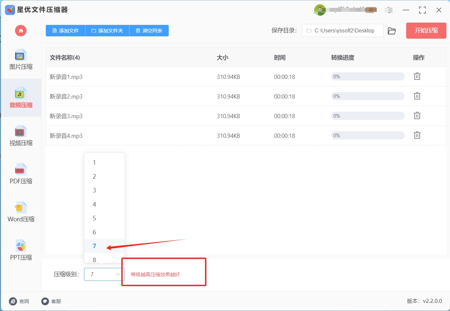Select 音频压缩 audio compression section
This screenshot has height=311, width=450.
21,98
